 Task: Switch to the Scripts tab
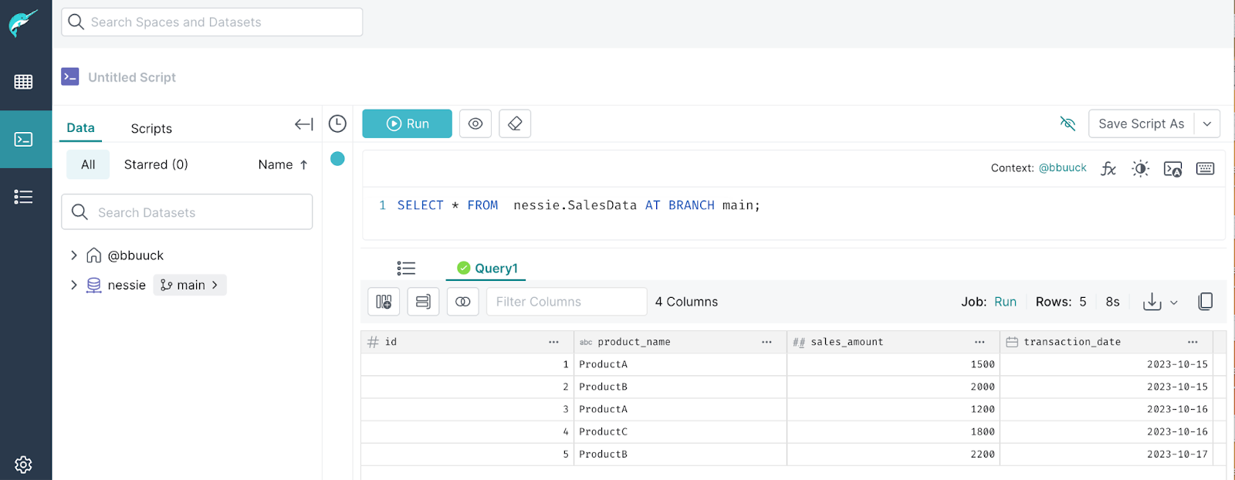pos(151,128)
